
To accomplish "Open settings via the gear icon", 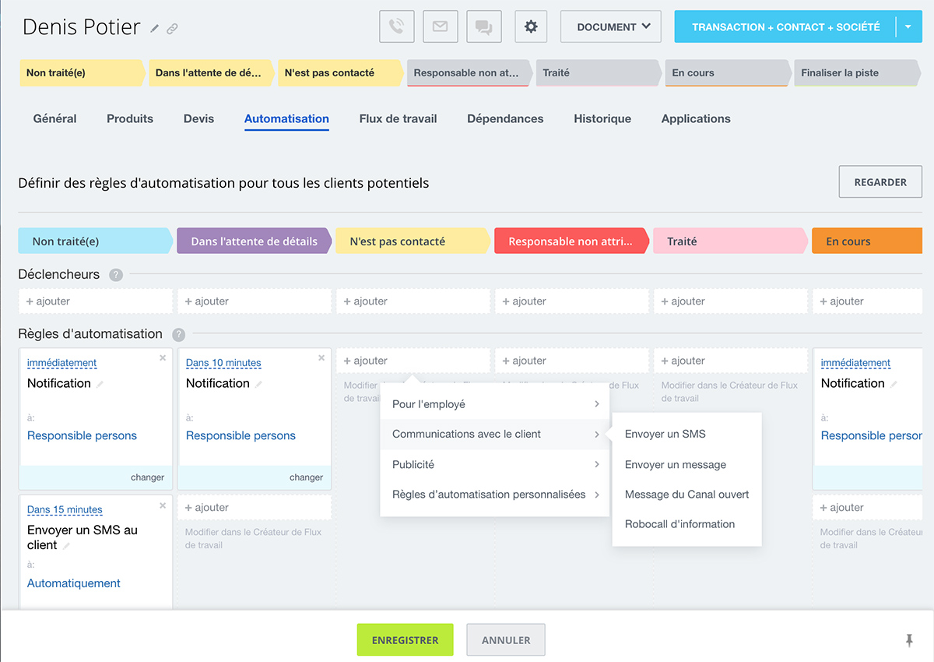I will tap(531, 26).
